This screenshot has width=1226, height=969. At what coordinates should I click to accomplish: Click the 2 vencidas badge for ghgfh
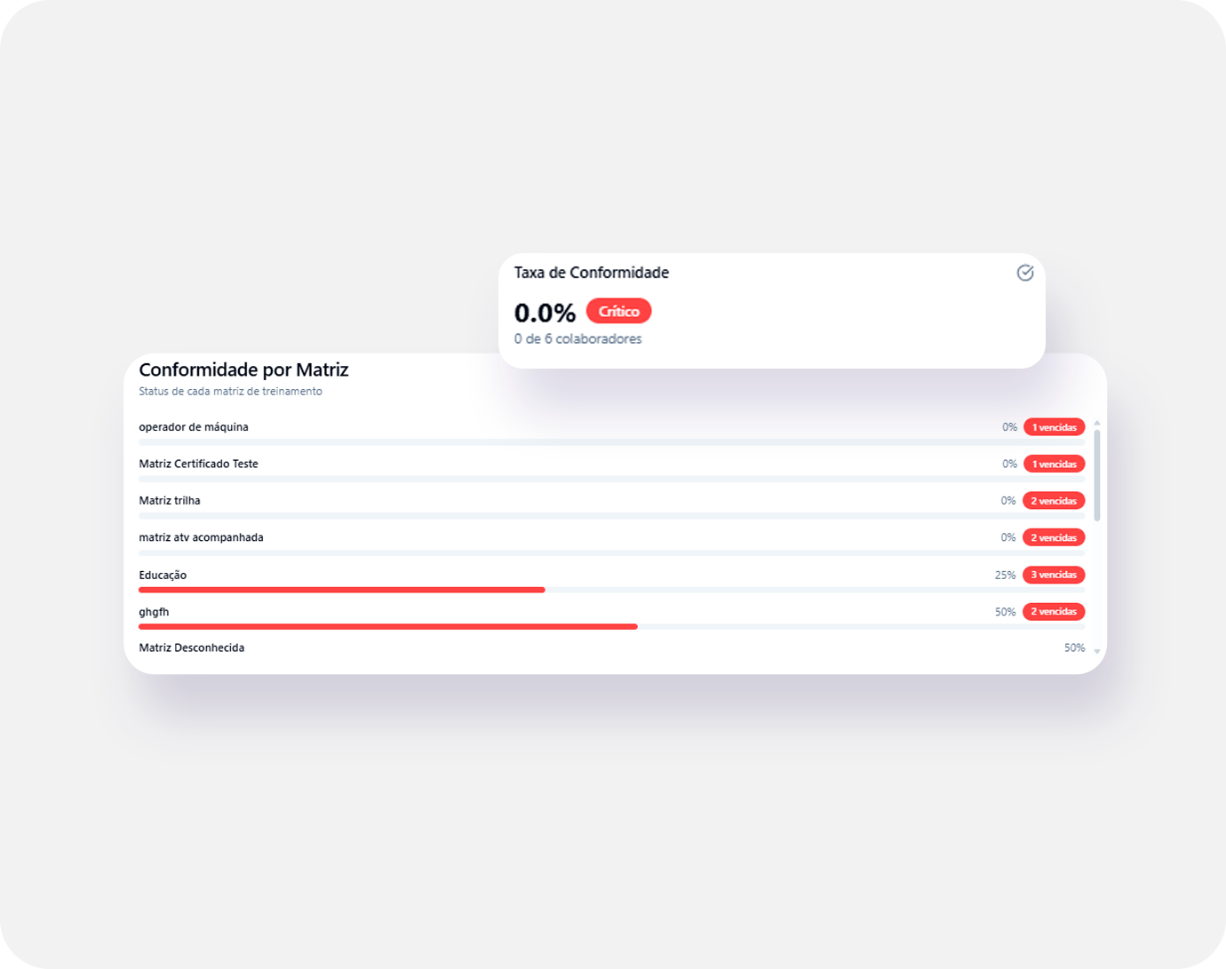point(1054,612)
